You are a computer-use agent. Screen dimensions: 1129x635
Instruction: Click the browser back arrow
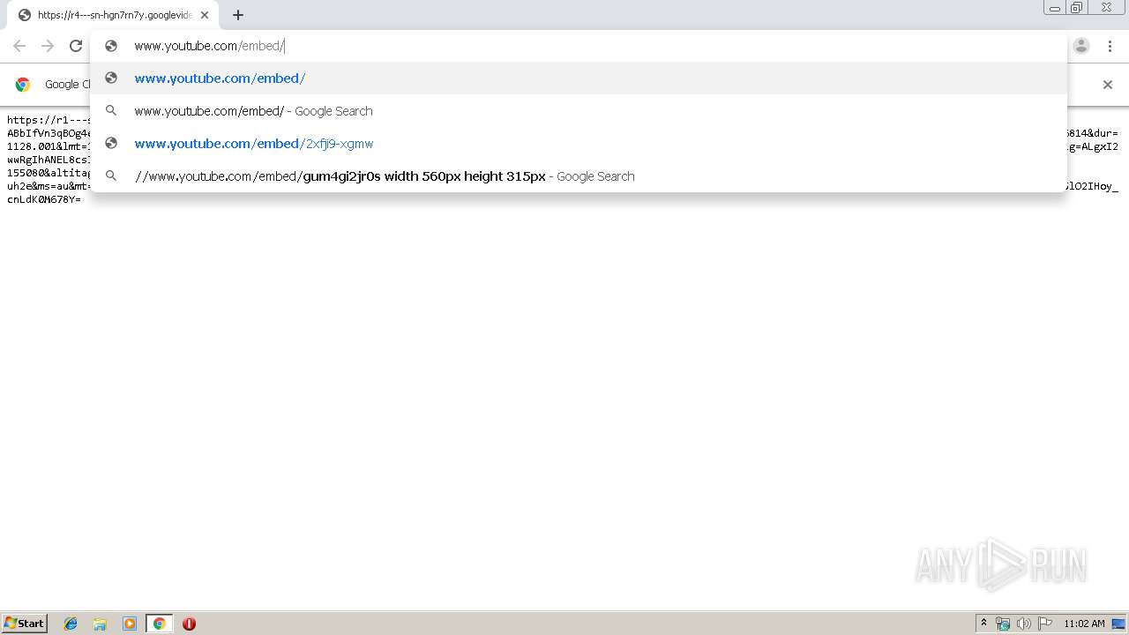(19, 46)
